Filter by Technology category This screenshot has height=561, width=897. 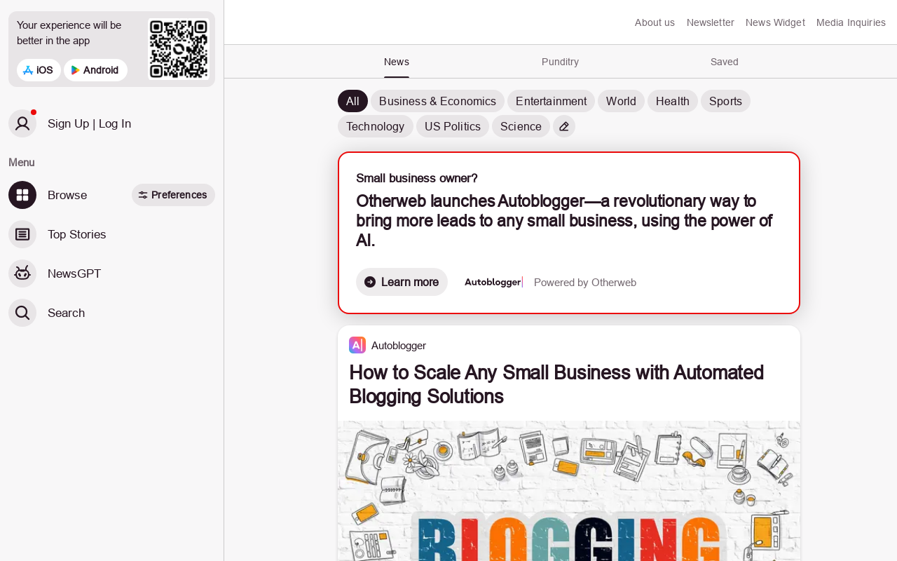coord(376,126)
